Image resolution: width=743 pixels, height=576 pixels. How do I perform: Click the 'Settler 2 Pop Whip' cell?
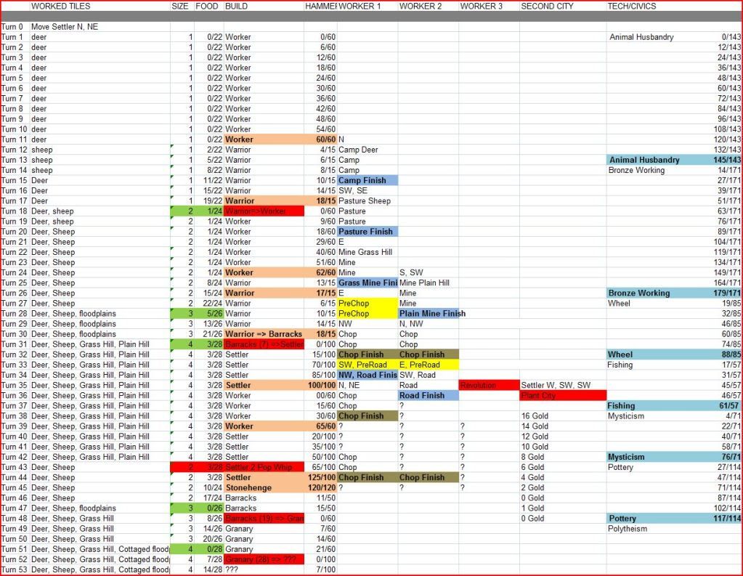(263, 467)
